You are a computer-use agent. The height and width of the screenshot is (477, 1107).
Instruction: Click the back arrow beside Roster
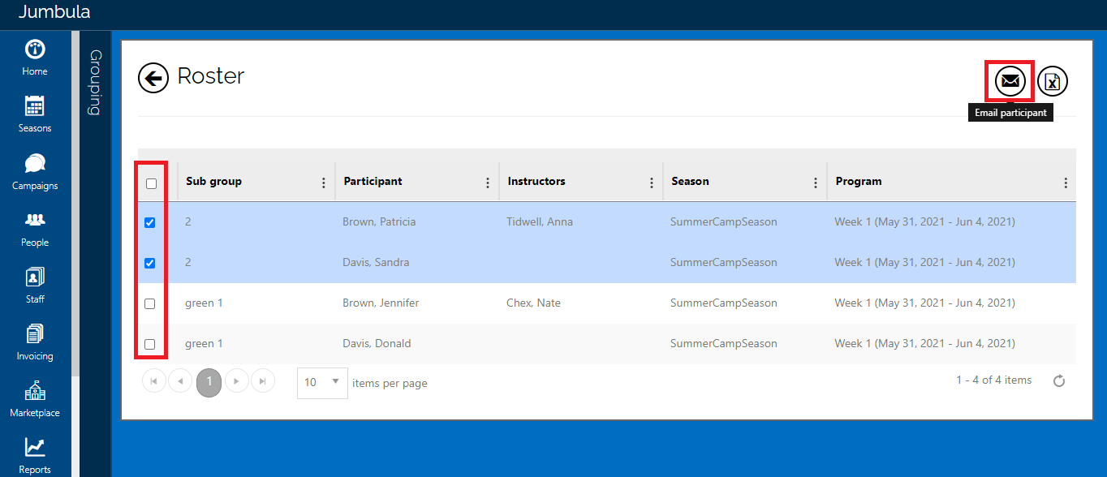pos(153,78)
